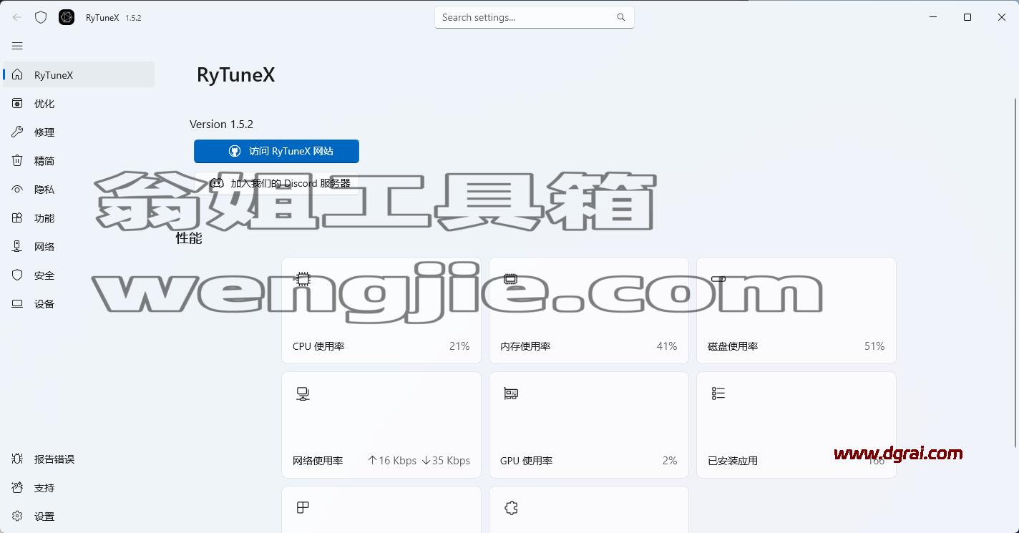Click the 51% disk value
Screen dimensions: 1019x533
coord(874,346)
